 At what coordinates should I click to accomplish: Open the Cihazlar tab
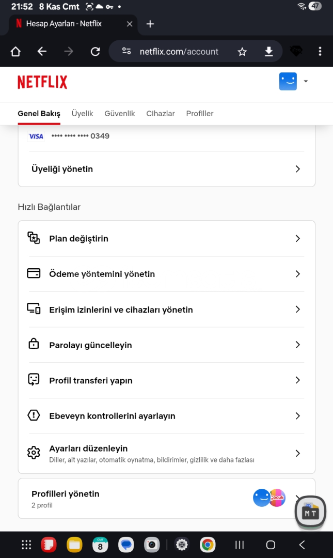(x=160, y=114)
